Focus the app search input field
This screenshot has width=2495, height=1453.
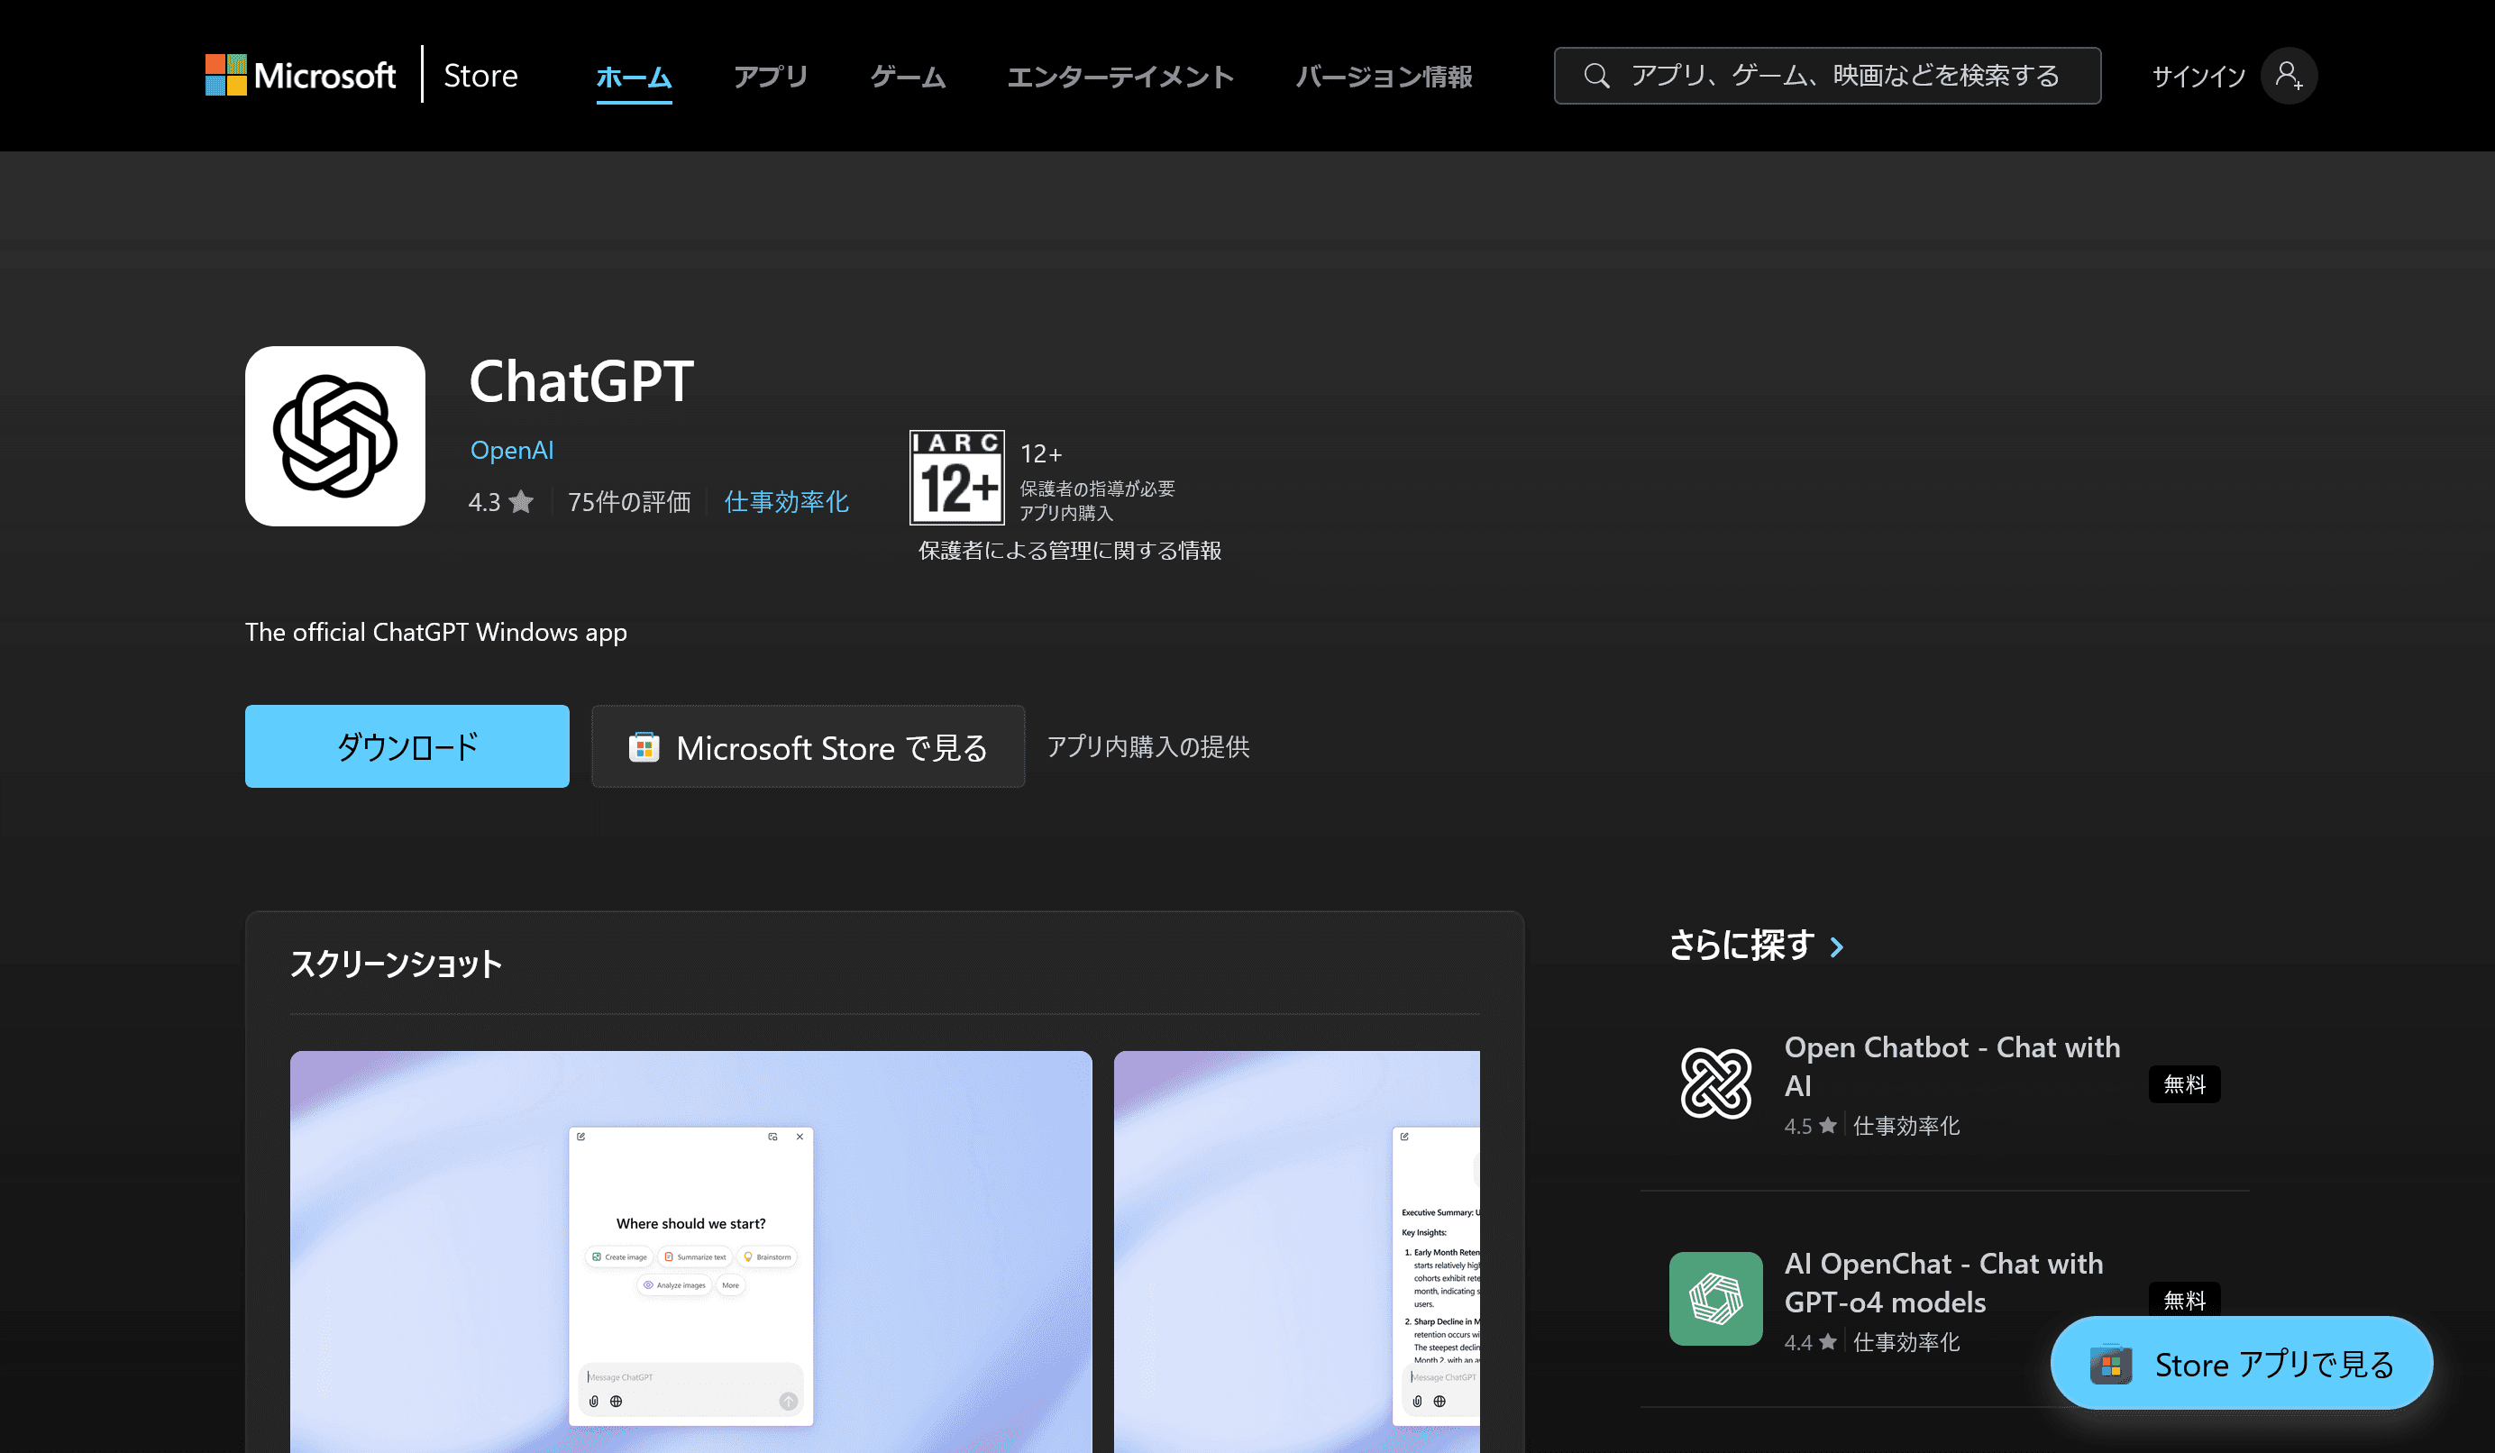(1827, 75)
